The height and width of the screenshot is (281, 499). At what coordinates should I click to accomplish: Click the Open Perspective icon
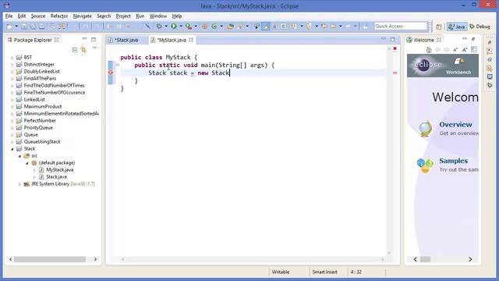pos(439,27)
